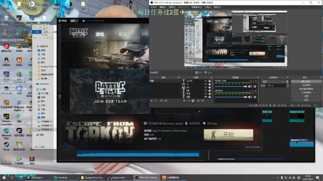Remove selected source with the minus icon
Screen dimensions: 323x181
(x=188, y=101)
